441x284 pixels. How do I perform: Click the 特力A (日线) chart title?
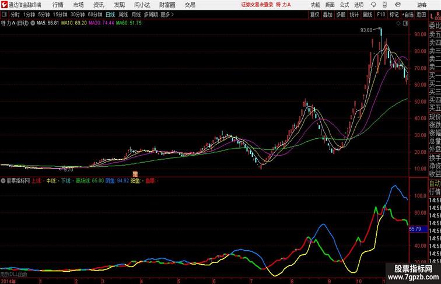[15, 23]
